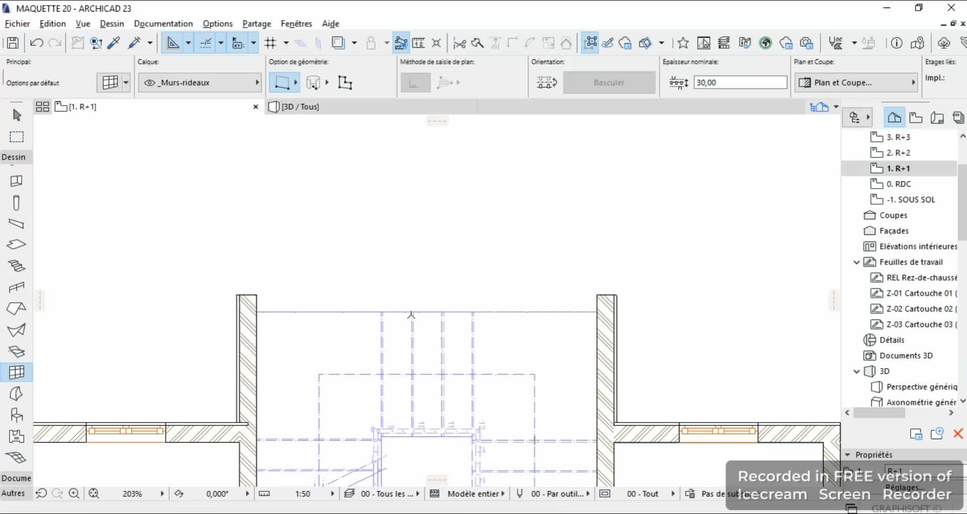Switch to the 3D / Tous tab
Viewport: 967px width, 514px height.
pos(300,107)
